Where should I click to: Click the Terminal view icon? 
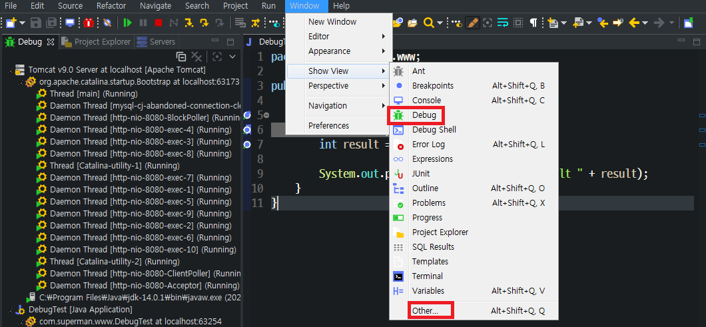click(398, 276)
